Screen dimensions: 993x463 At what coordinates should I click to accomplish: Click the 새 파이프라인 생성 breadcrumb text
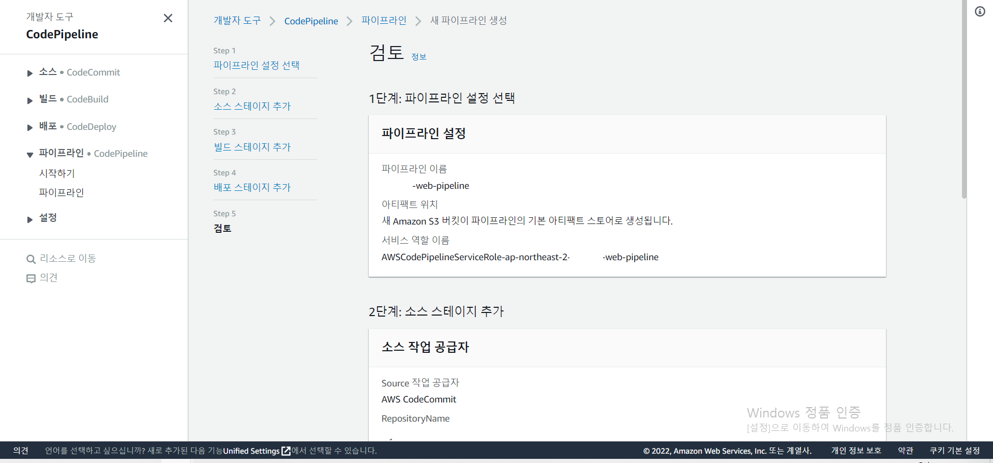pos(469,20)
